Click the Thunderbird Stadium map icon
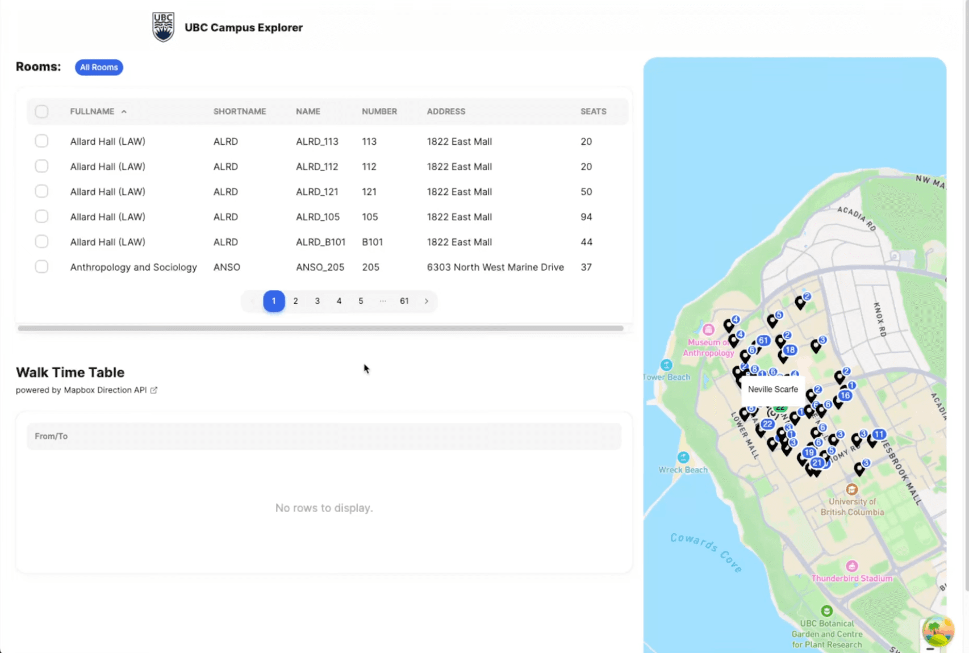 tap(851, 566)
